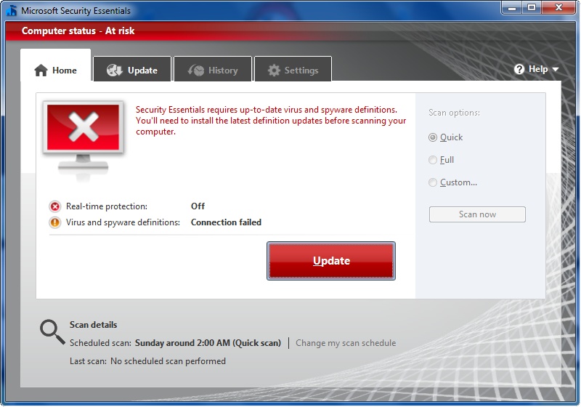Open Change my scan schedule link
The width and height of the screenshot is (581, 407).
pos(346,343)
